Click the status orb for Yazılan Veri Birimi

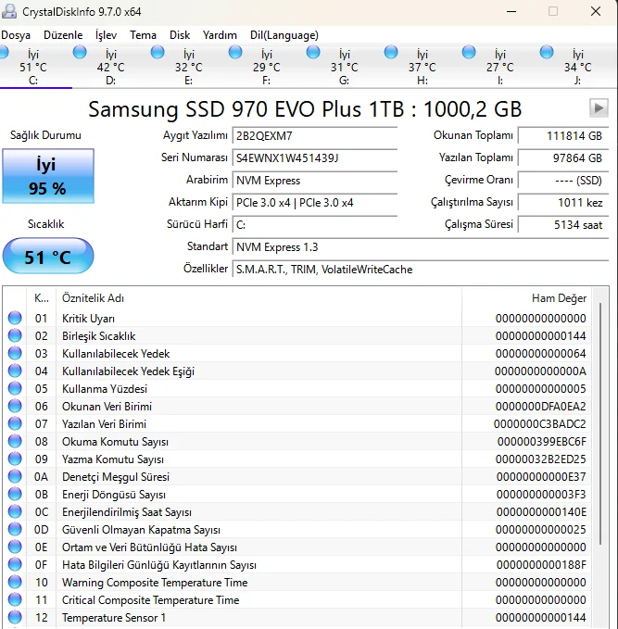point(15,423)
